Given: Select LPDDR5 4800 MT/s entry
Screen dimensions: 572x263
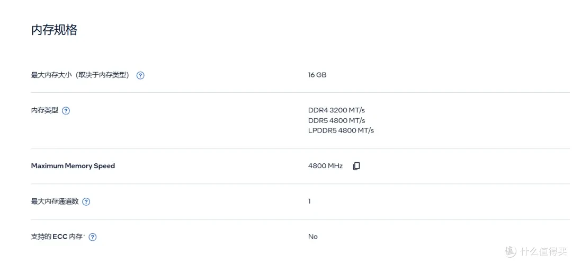Looking at the screenshot, I should [341, 130].
